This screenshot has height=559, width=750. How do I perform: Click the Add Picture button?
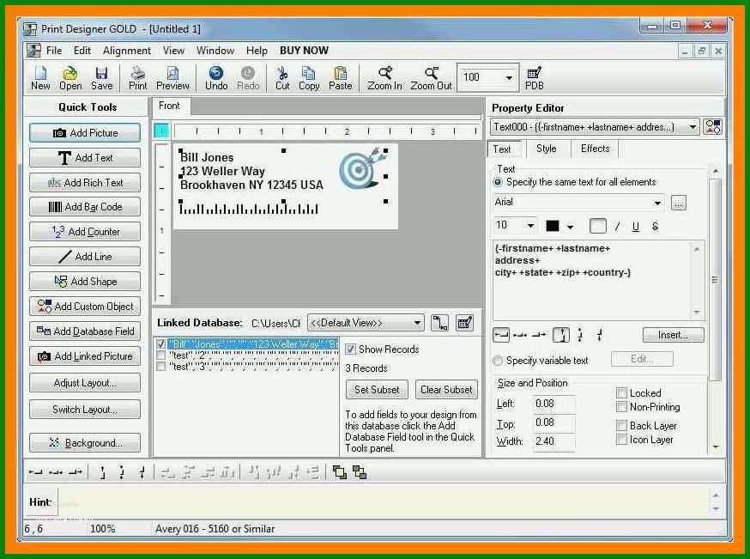85,133
